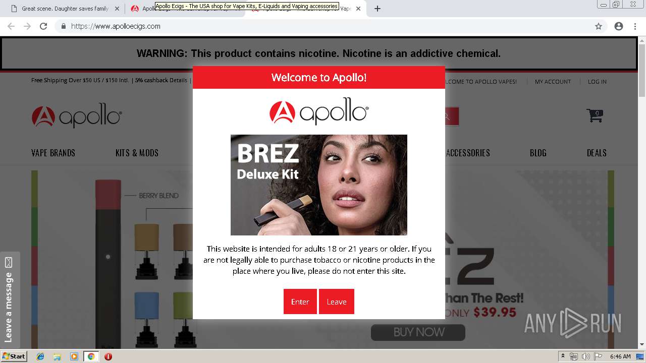Viewport: 646px width, 363px height.
Task: Click the Apollo logo in the site header
Action: coord(77,116)
